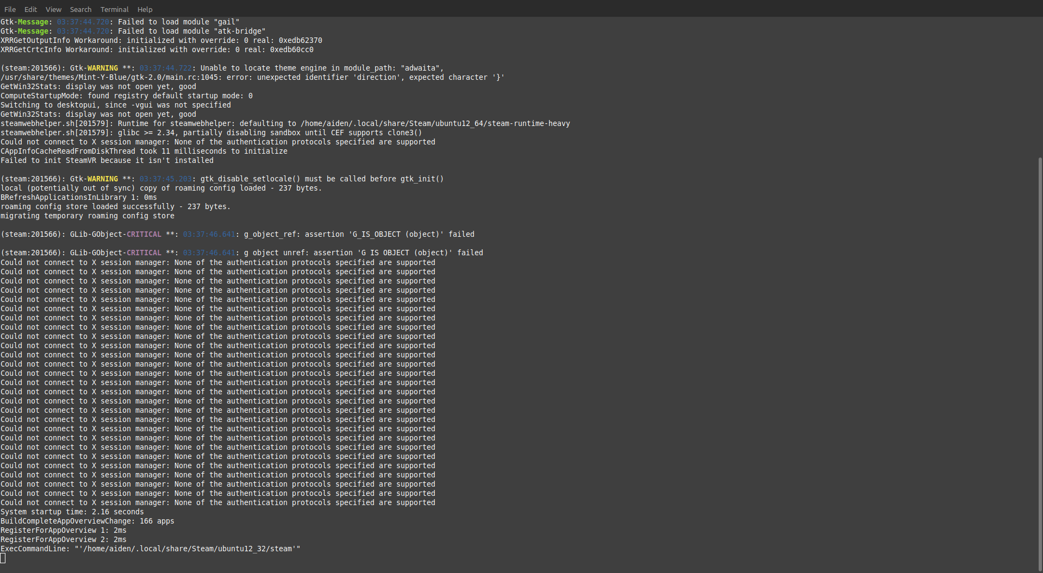Click the 'System startup time' log entry
The width and height of the screenshot is (1043, 573).
coord(72,512)
